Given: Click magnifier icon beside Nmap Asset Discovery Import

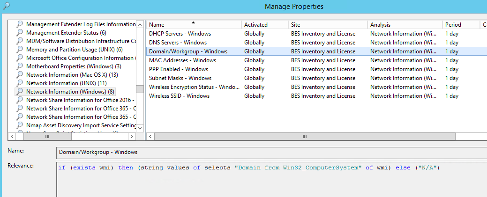Looking at the screenshot, I should [20, 125].
